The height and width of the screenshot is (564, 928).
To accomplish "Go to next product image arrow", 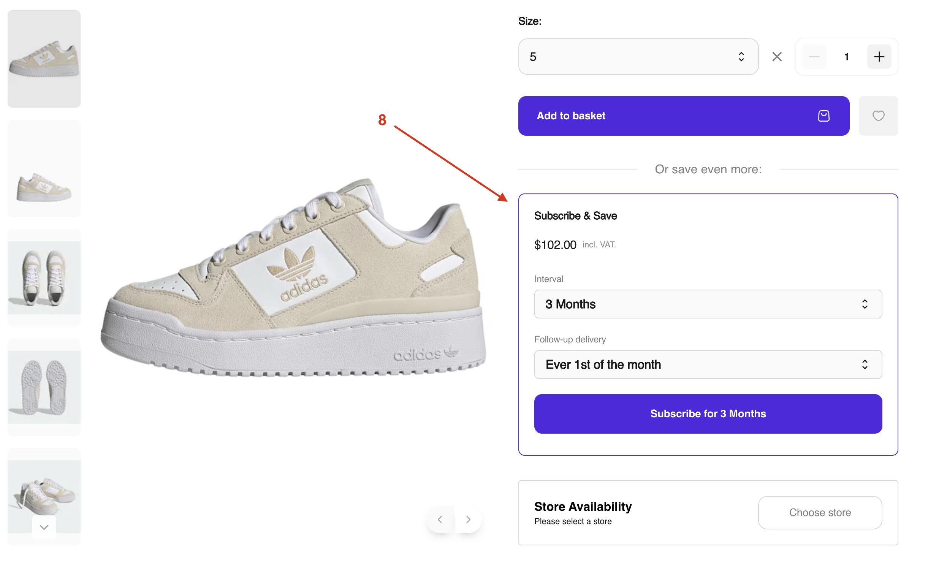I will (x=468, y=520).
